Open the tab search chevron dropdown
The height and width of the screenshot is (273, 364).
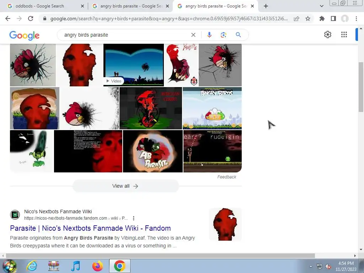(x=321, y=6)
